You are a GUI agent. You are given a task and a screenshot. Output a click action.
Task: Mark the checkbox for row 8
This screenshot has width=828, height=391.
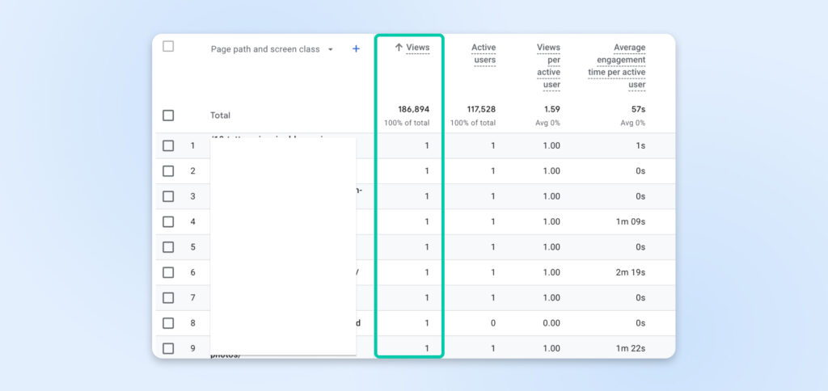click(168, 323)
